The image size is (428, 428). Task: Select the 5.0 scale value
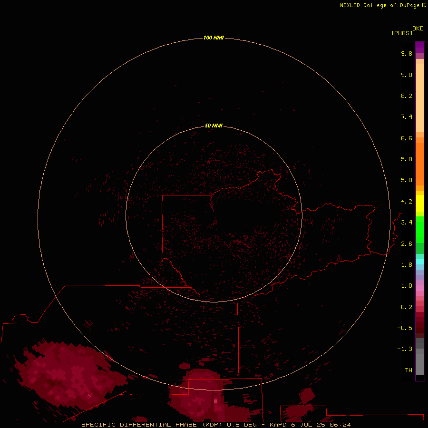point(407,180)
